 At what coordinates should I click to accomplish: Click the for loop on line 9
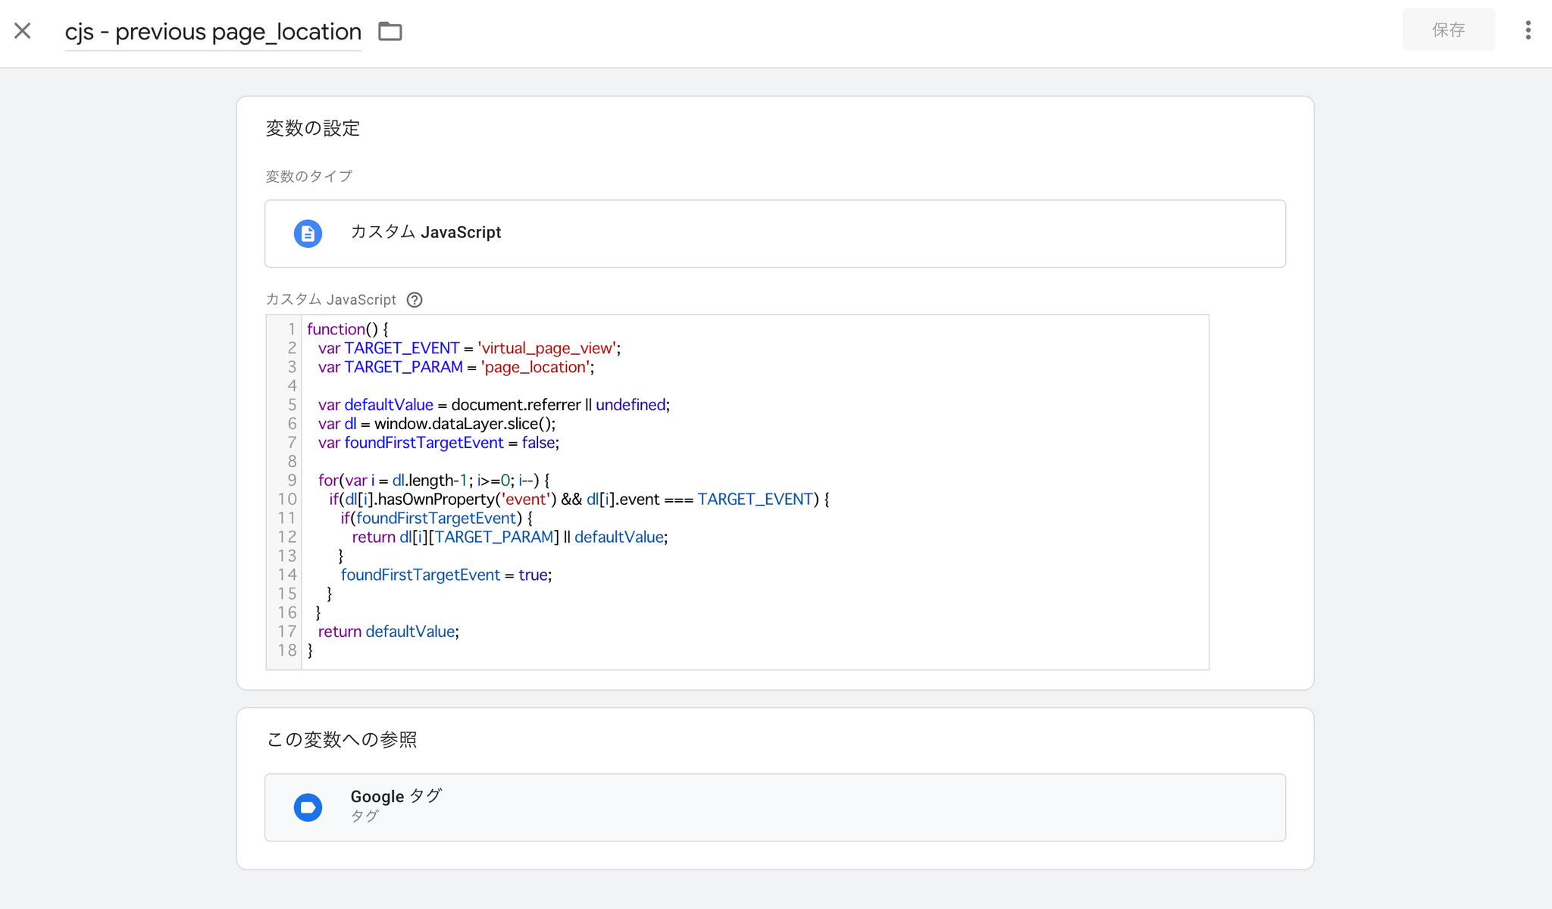pos(433,481)
